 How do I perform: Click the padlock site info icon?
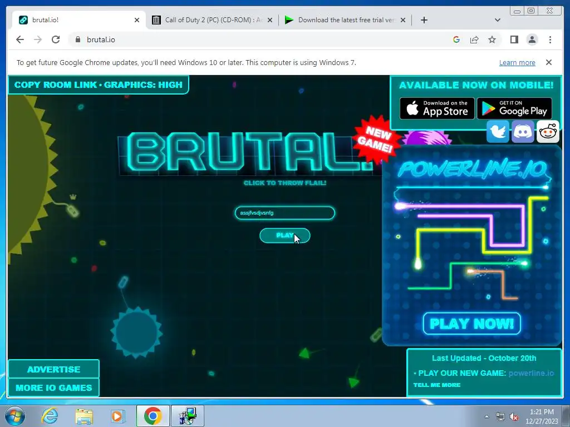pos(77,39)
